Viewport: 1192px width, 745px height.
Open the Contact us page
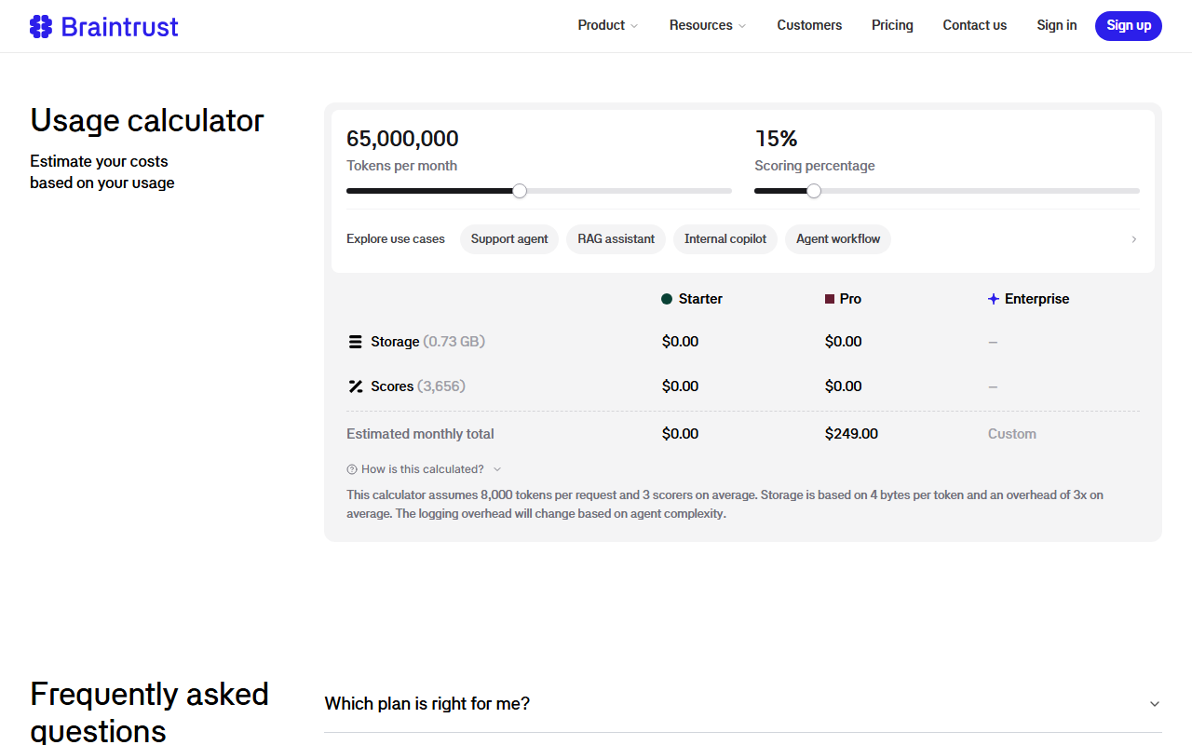(x=974, y=25)
